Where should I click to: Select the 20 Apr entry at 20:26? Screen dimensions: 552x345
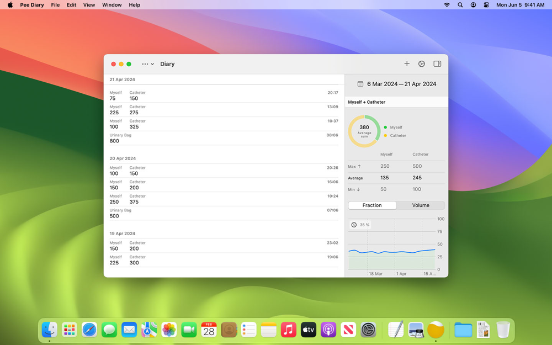pyautogui.click(x=224, y=171)
